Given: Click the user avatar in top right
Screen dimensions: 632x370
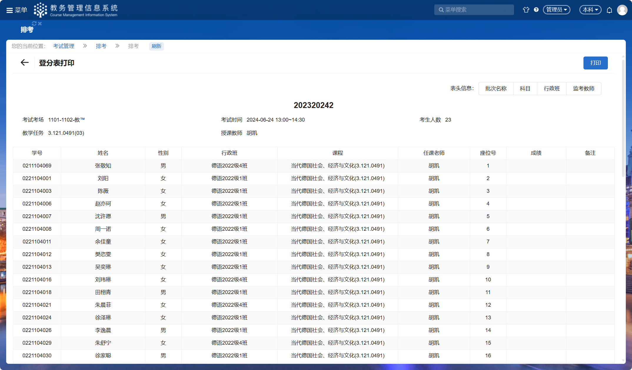Looking at the screenshot, I should 622,10.
